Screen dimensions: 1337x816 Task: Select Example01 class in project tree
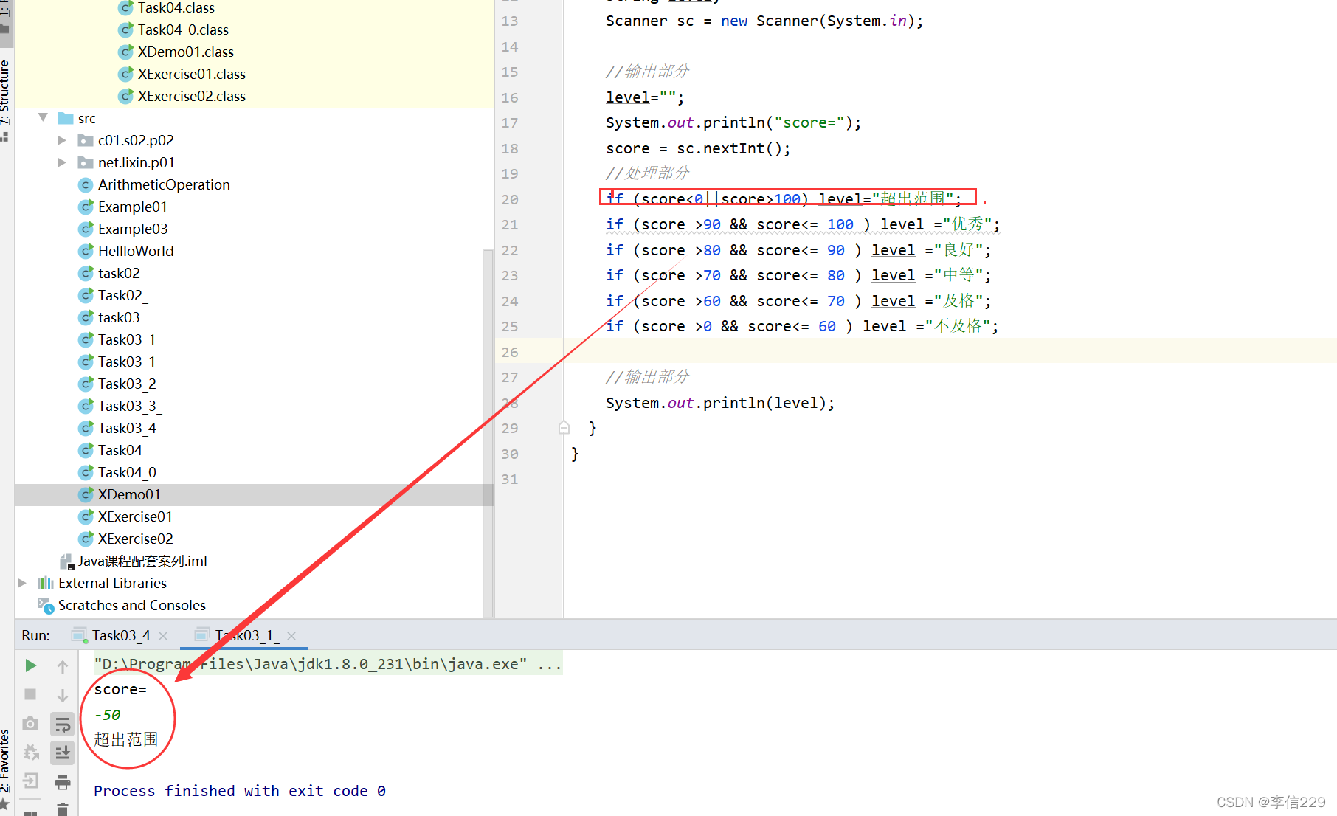click(x=133, y=207)
